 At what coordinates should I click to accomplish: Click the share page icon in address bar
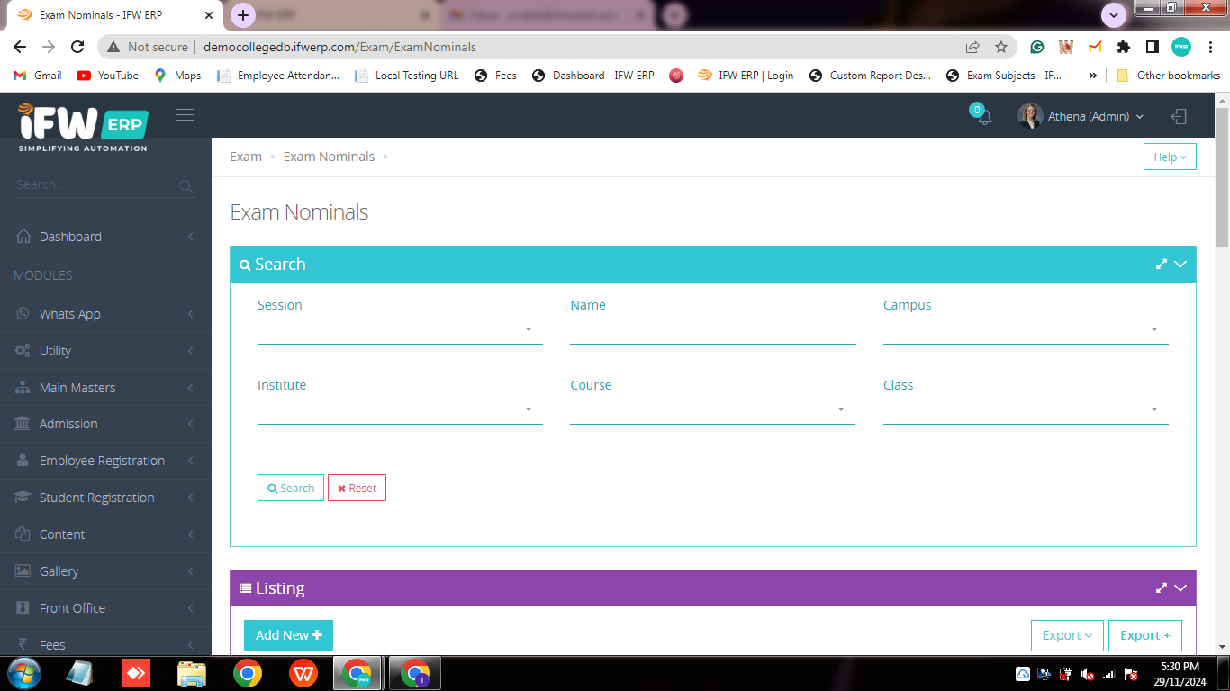(x=972, y=47)
